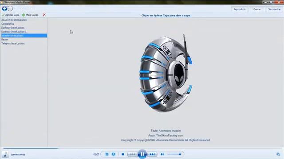Skip to previous track
The height and width of the screenshot is (159, 284).
132,154
